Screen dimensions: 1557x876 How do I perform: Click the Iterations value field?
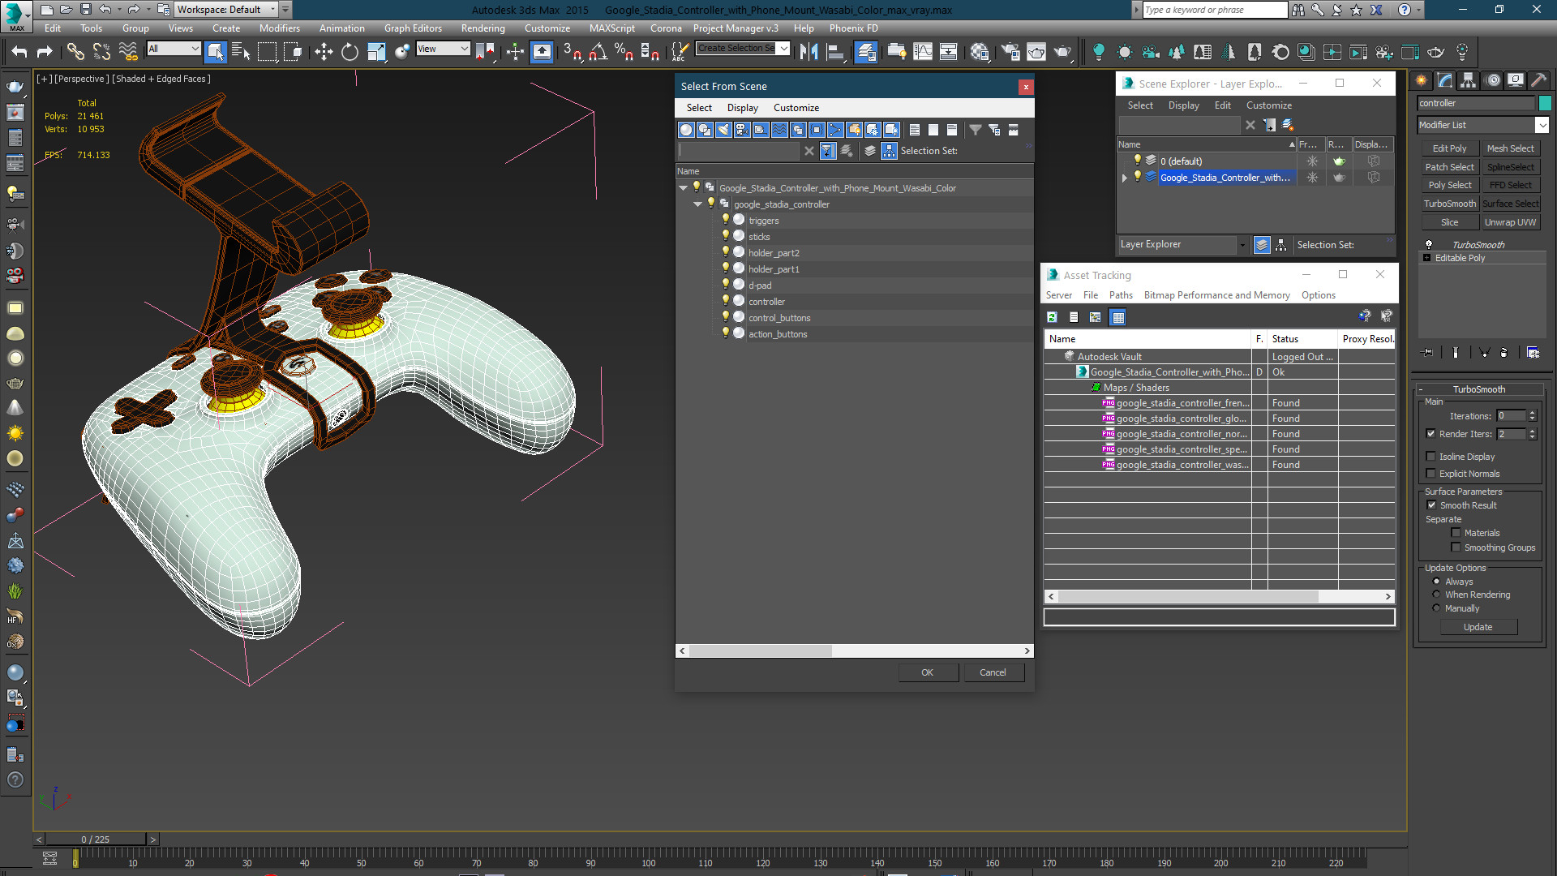1511,416
